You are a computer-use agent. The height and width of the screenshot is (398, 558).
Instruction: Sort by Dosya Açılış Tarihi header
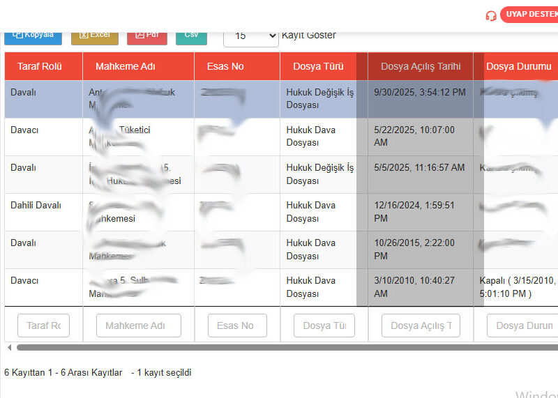421,66
